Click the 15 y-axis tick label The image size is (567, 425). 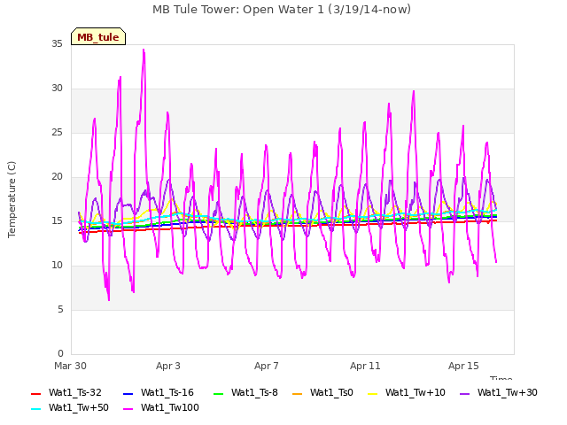pos(57,221)
